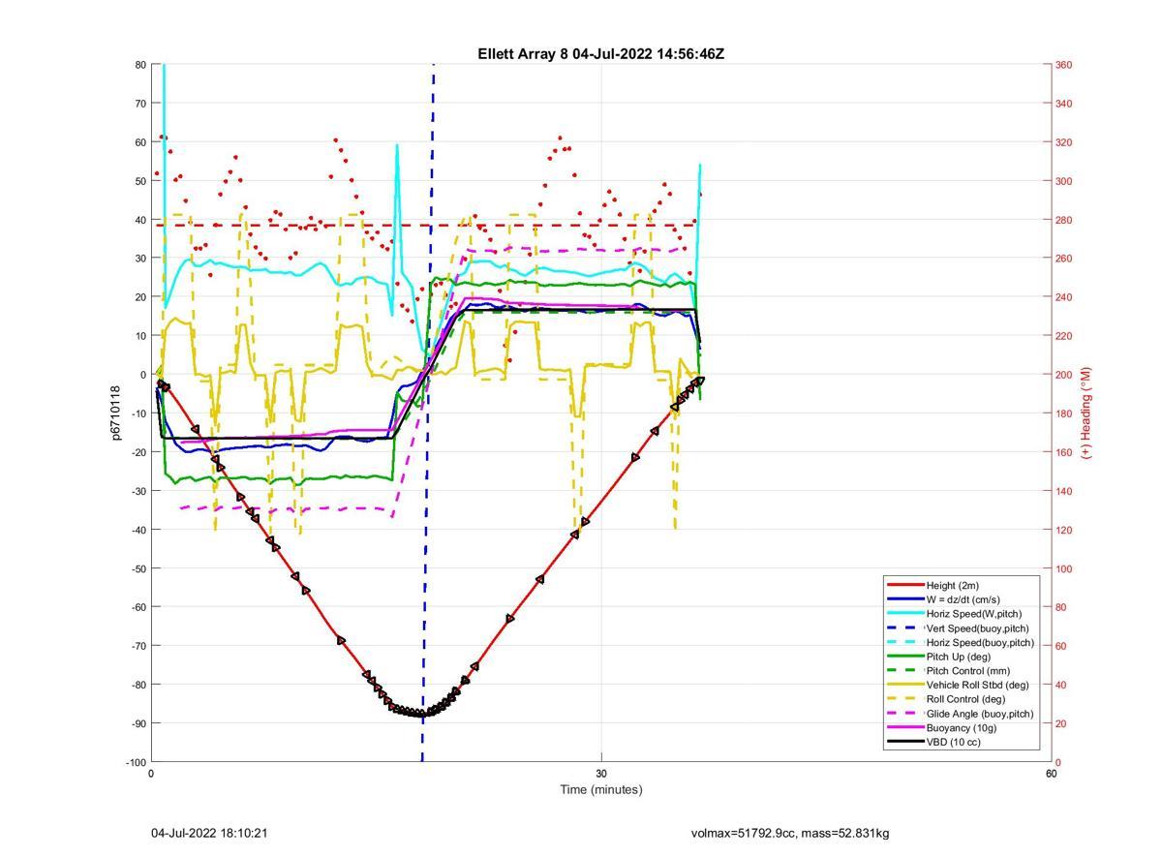Click the -50 tick on left axis

138,568
